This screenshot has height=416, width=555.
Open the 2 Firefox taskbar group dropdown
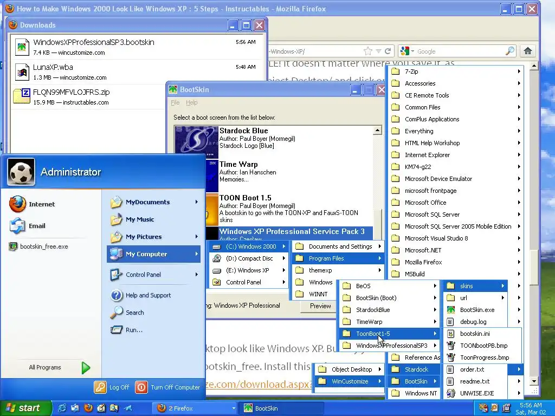click(234, 408)
